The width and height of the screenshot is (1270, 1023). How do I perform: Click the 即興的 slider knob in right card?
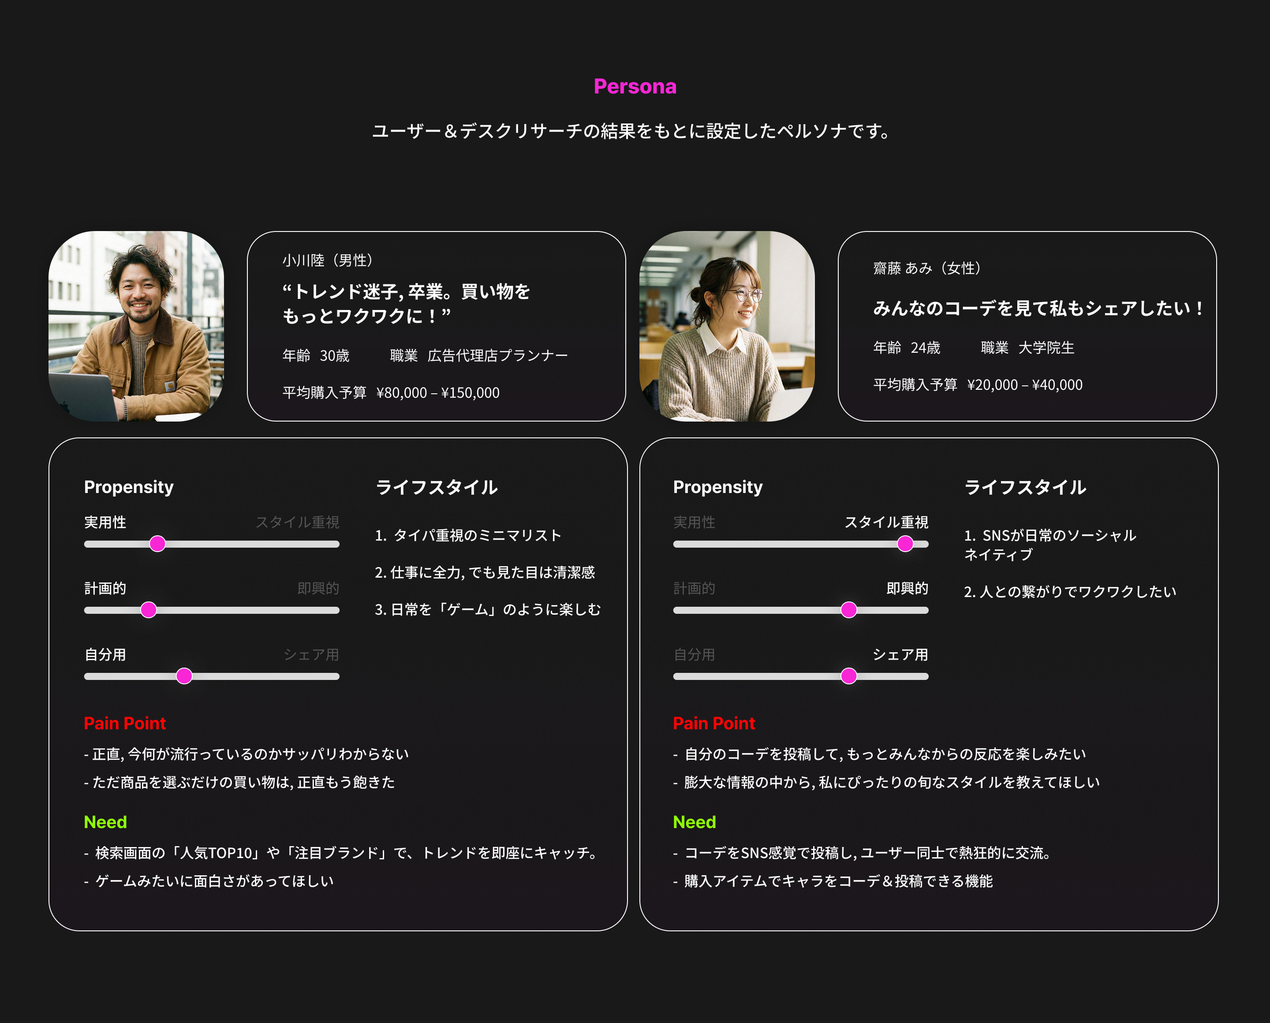848,609
